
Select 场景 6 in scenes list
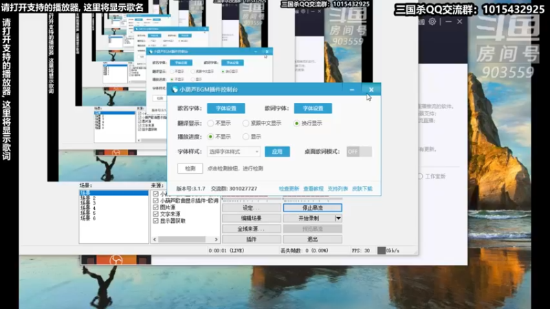pos(88,218)
